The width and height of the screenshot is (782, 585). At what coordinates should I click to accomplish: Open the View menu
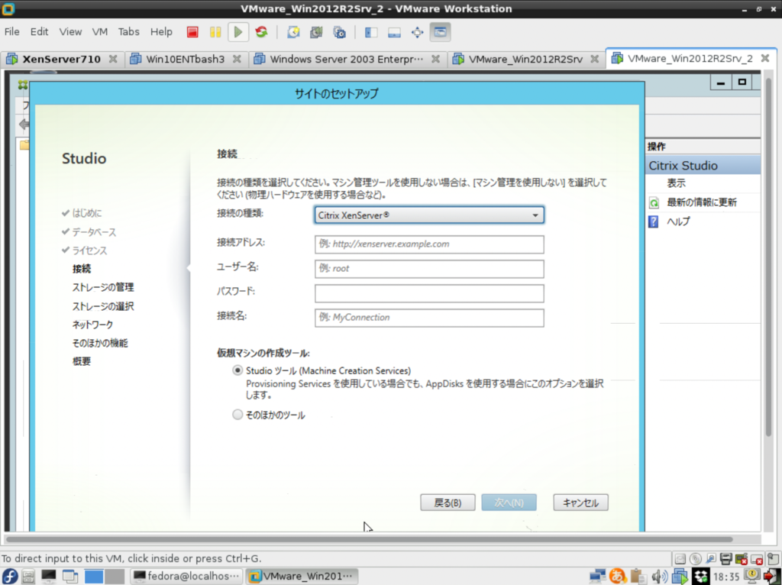(x=70, y=32)
